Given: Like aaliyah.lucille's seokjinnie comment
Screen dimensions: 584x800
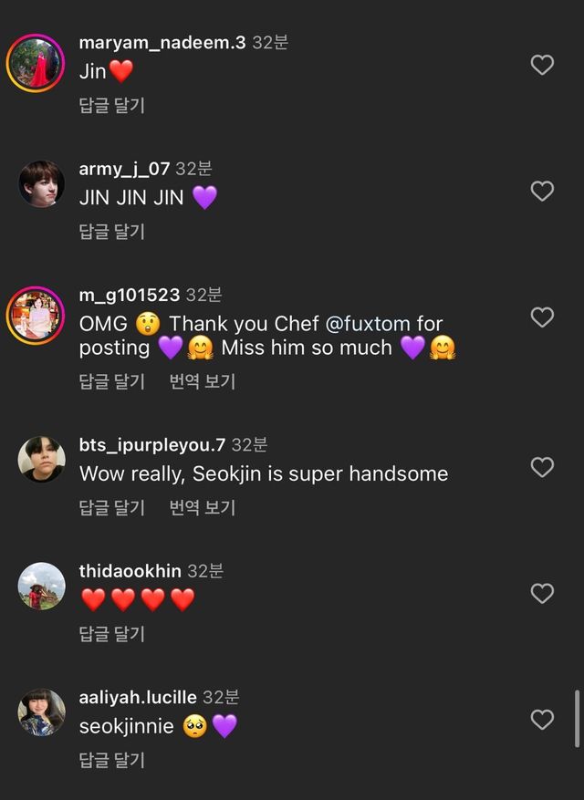Looking at the screenshot, I should [x=542, y=720].
